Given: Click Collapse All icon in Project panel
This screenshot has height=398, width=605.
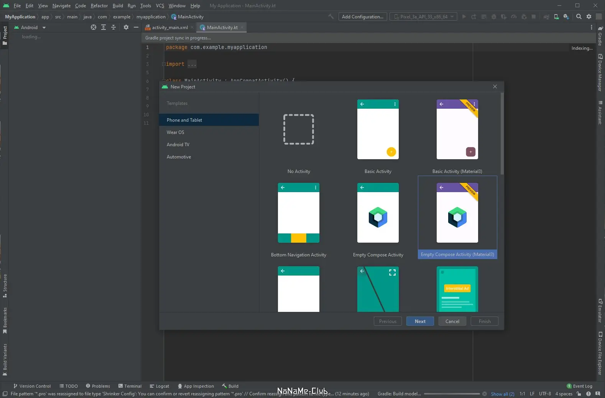Looking at the screenshot, I should 113,27.
